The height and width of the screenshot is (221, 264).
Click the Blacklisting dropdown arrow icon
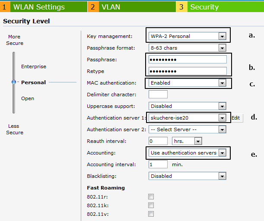pos(222,176)
